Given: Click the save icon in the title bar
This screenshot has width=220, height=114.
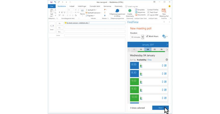Looking at the screenshot, I should pyautogui.click(x=51, y=2).
